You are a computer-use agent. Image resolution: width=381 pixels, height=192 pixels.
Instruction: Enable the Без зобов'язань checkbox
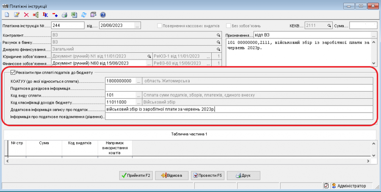coord(229,26)
